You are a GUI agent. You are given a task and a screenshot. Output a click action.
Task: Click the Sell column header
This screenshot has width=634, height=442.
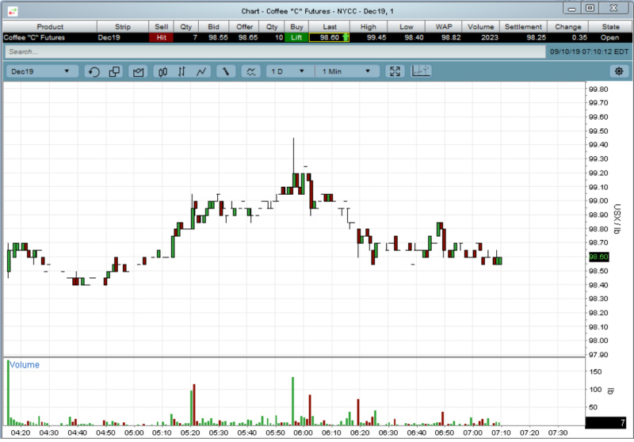(x=162, y=27)
